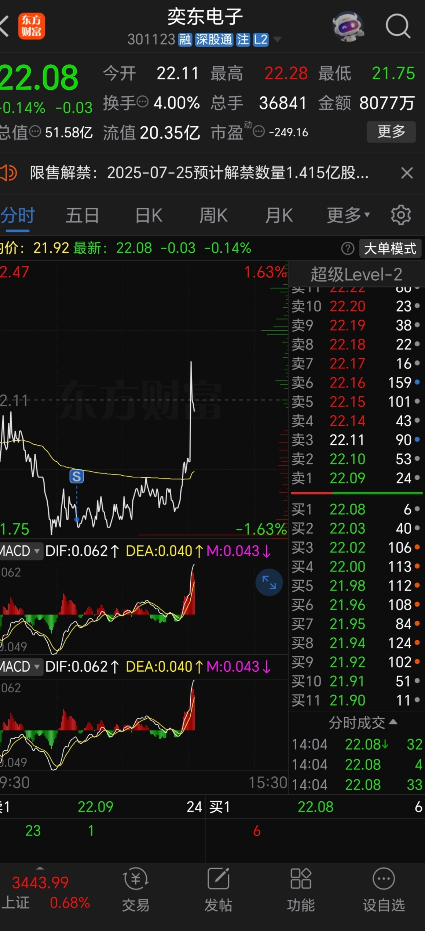This screenshot has width=425, height=931.
Task: Switch to the 五日 tab
Action: tap(82, 216)
